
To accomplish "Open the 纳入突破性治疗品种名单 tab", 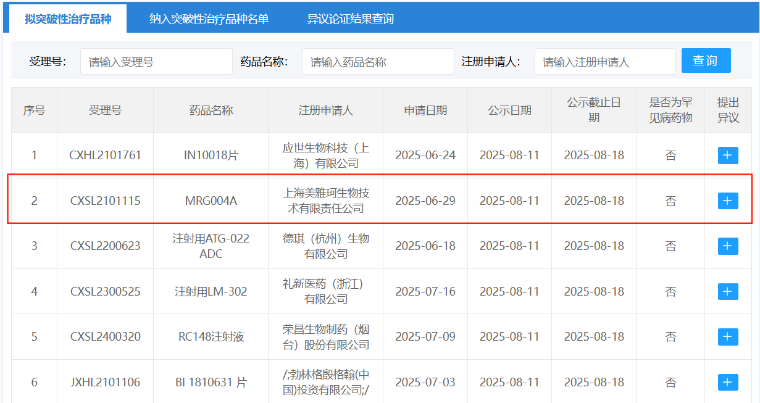I will pos(209,19).
